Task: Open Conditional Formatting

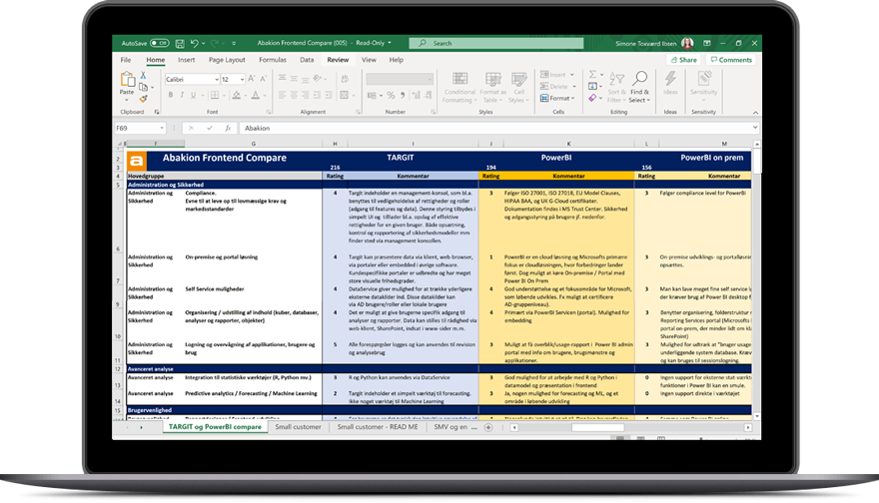Action: [x=459, y=88]
